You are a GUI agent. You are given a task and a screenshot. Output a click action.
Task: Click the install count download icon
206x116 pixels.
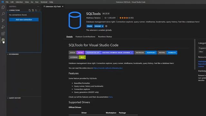click(x=105, y=18)
